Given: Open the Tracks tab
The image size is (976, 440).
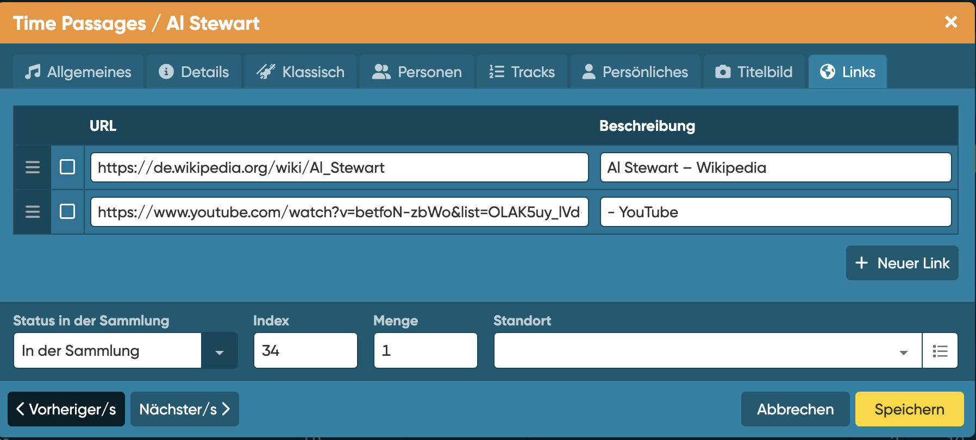Looking at the screenshot, I should coord(522,72).
